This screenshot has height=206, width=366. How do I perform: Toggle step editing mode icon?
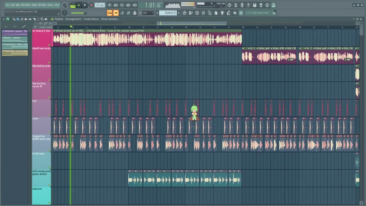(x=122, y=13)
